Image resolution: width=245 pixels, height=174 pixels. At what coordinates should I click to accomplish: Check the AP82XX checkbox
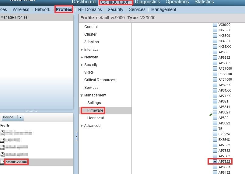[215, 85]
